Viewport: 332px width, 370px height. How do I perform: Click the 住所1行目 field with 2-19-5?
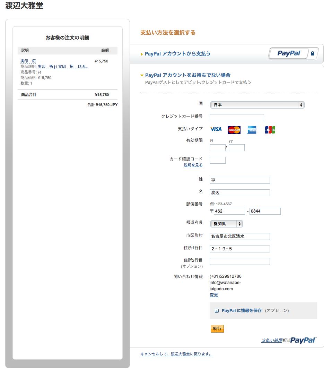239,249
